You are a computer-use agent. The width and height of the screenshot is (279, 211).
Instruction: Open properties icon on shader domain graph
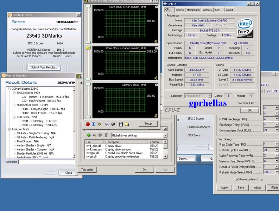[x=156, y=78]
